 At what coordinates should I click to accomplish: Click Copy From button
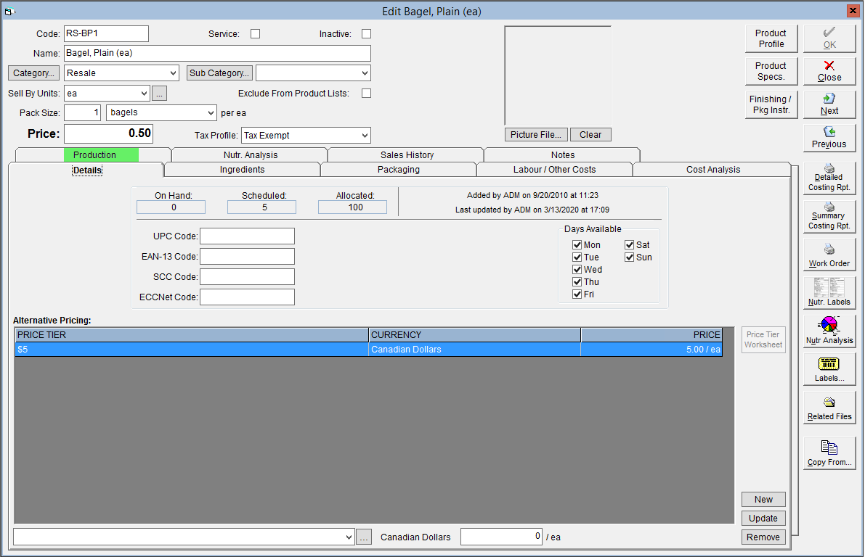(x=829, y=453)
